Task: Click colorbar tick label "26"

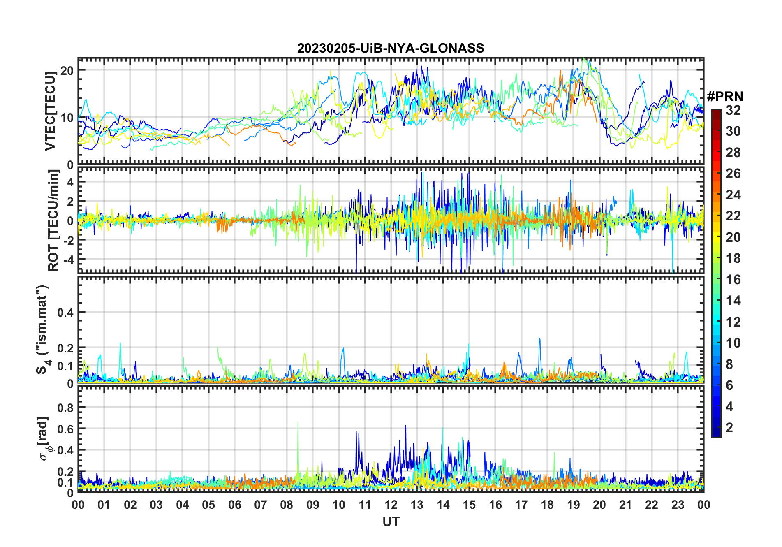Action: (733, 174)
